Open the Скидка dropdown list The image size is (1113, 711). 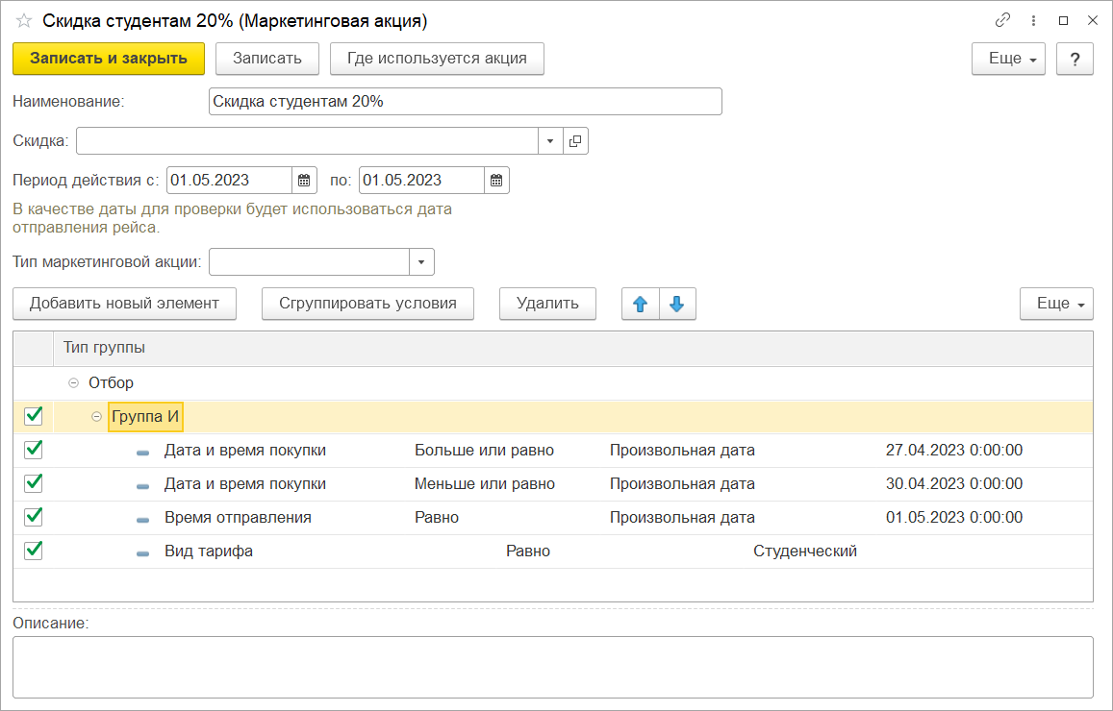click(550, 141)
